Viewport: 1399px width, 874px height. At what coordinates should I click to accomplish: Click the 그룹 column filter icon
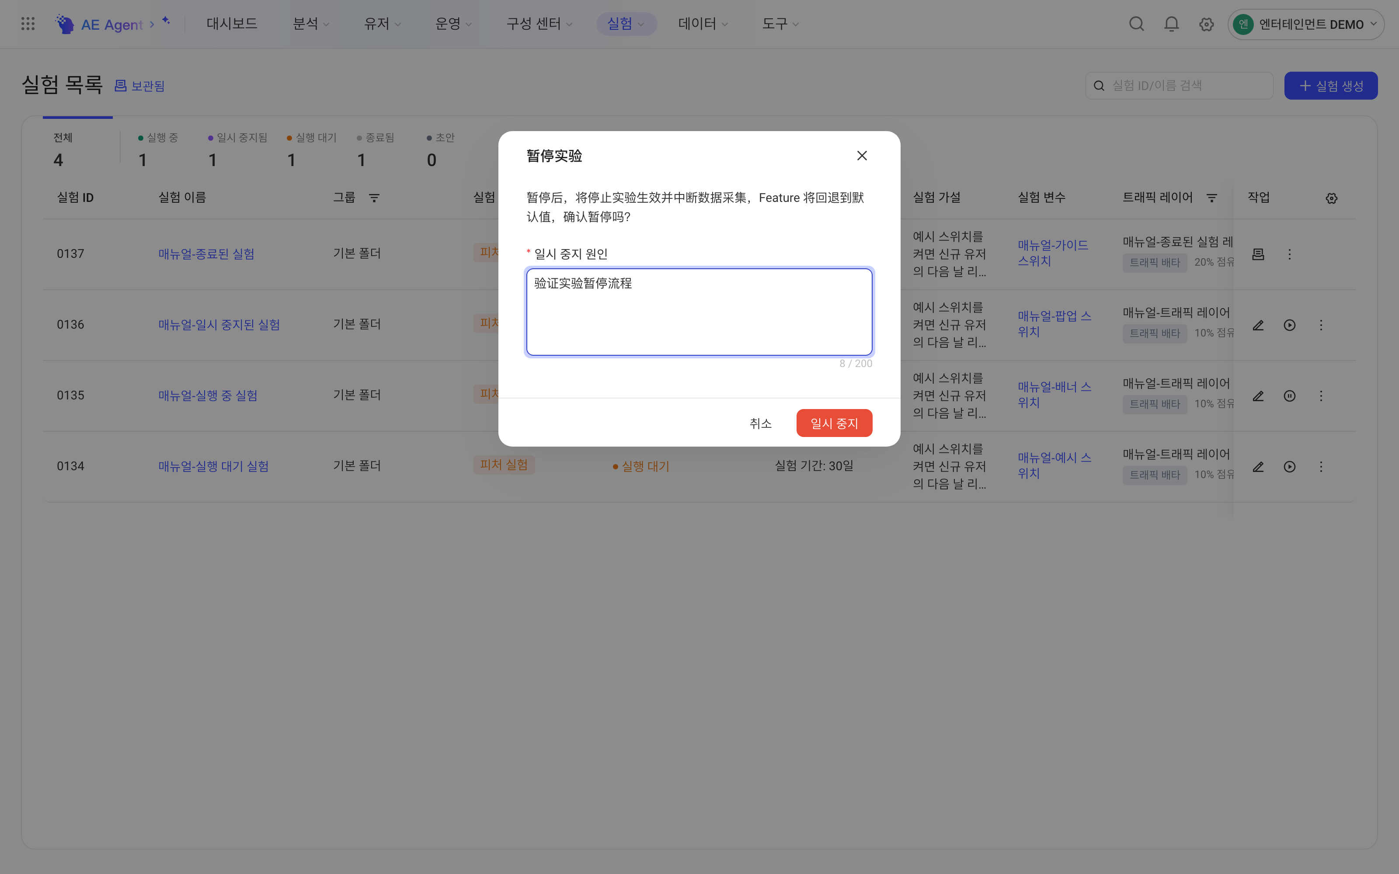(x=374, y=198)
